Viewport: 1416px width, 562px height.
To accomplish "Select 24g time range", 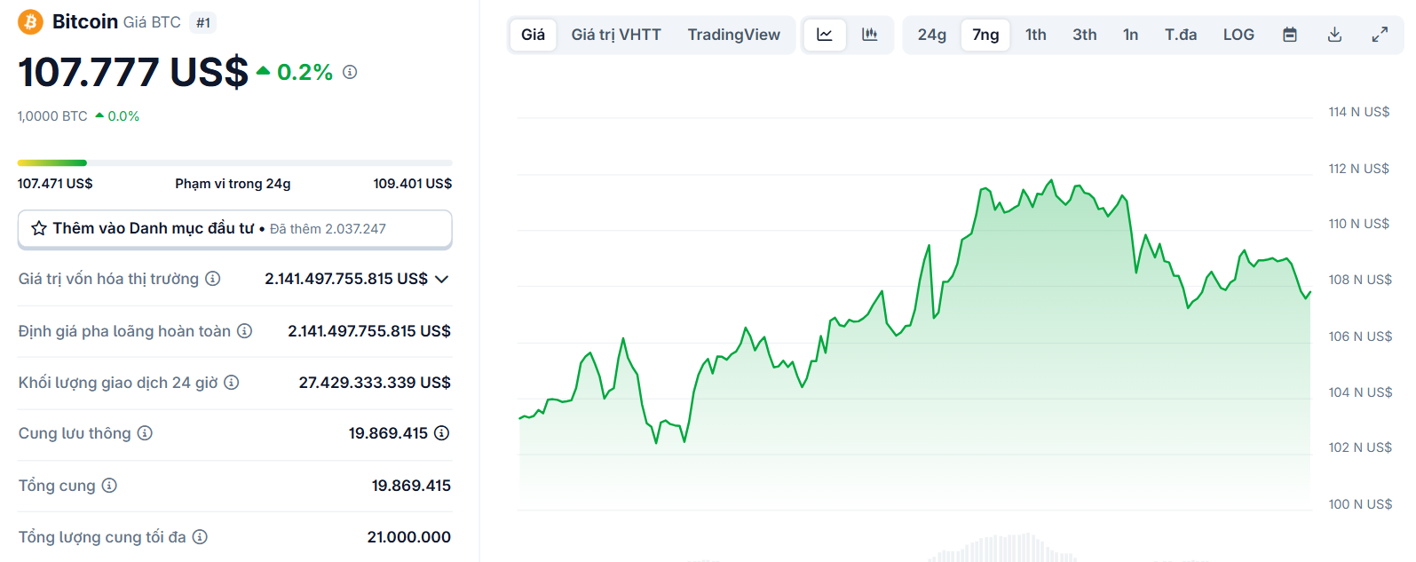I will tap(932, 35).
